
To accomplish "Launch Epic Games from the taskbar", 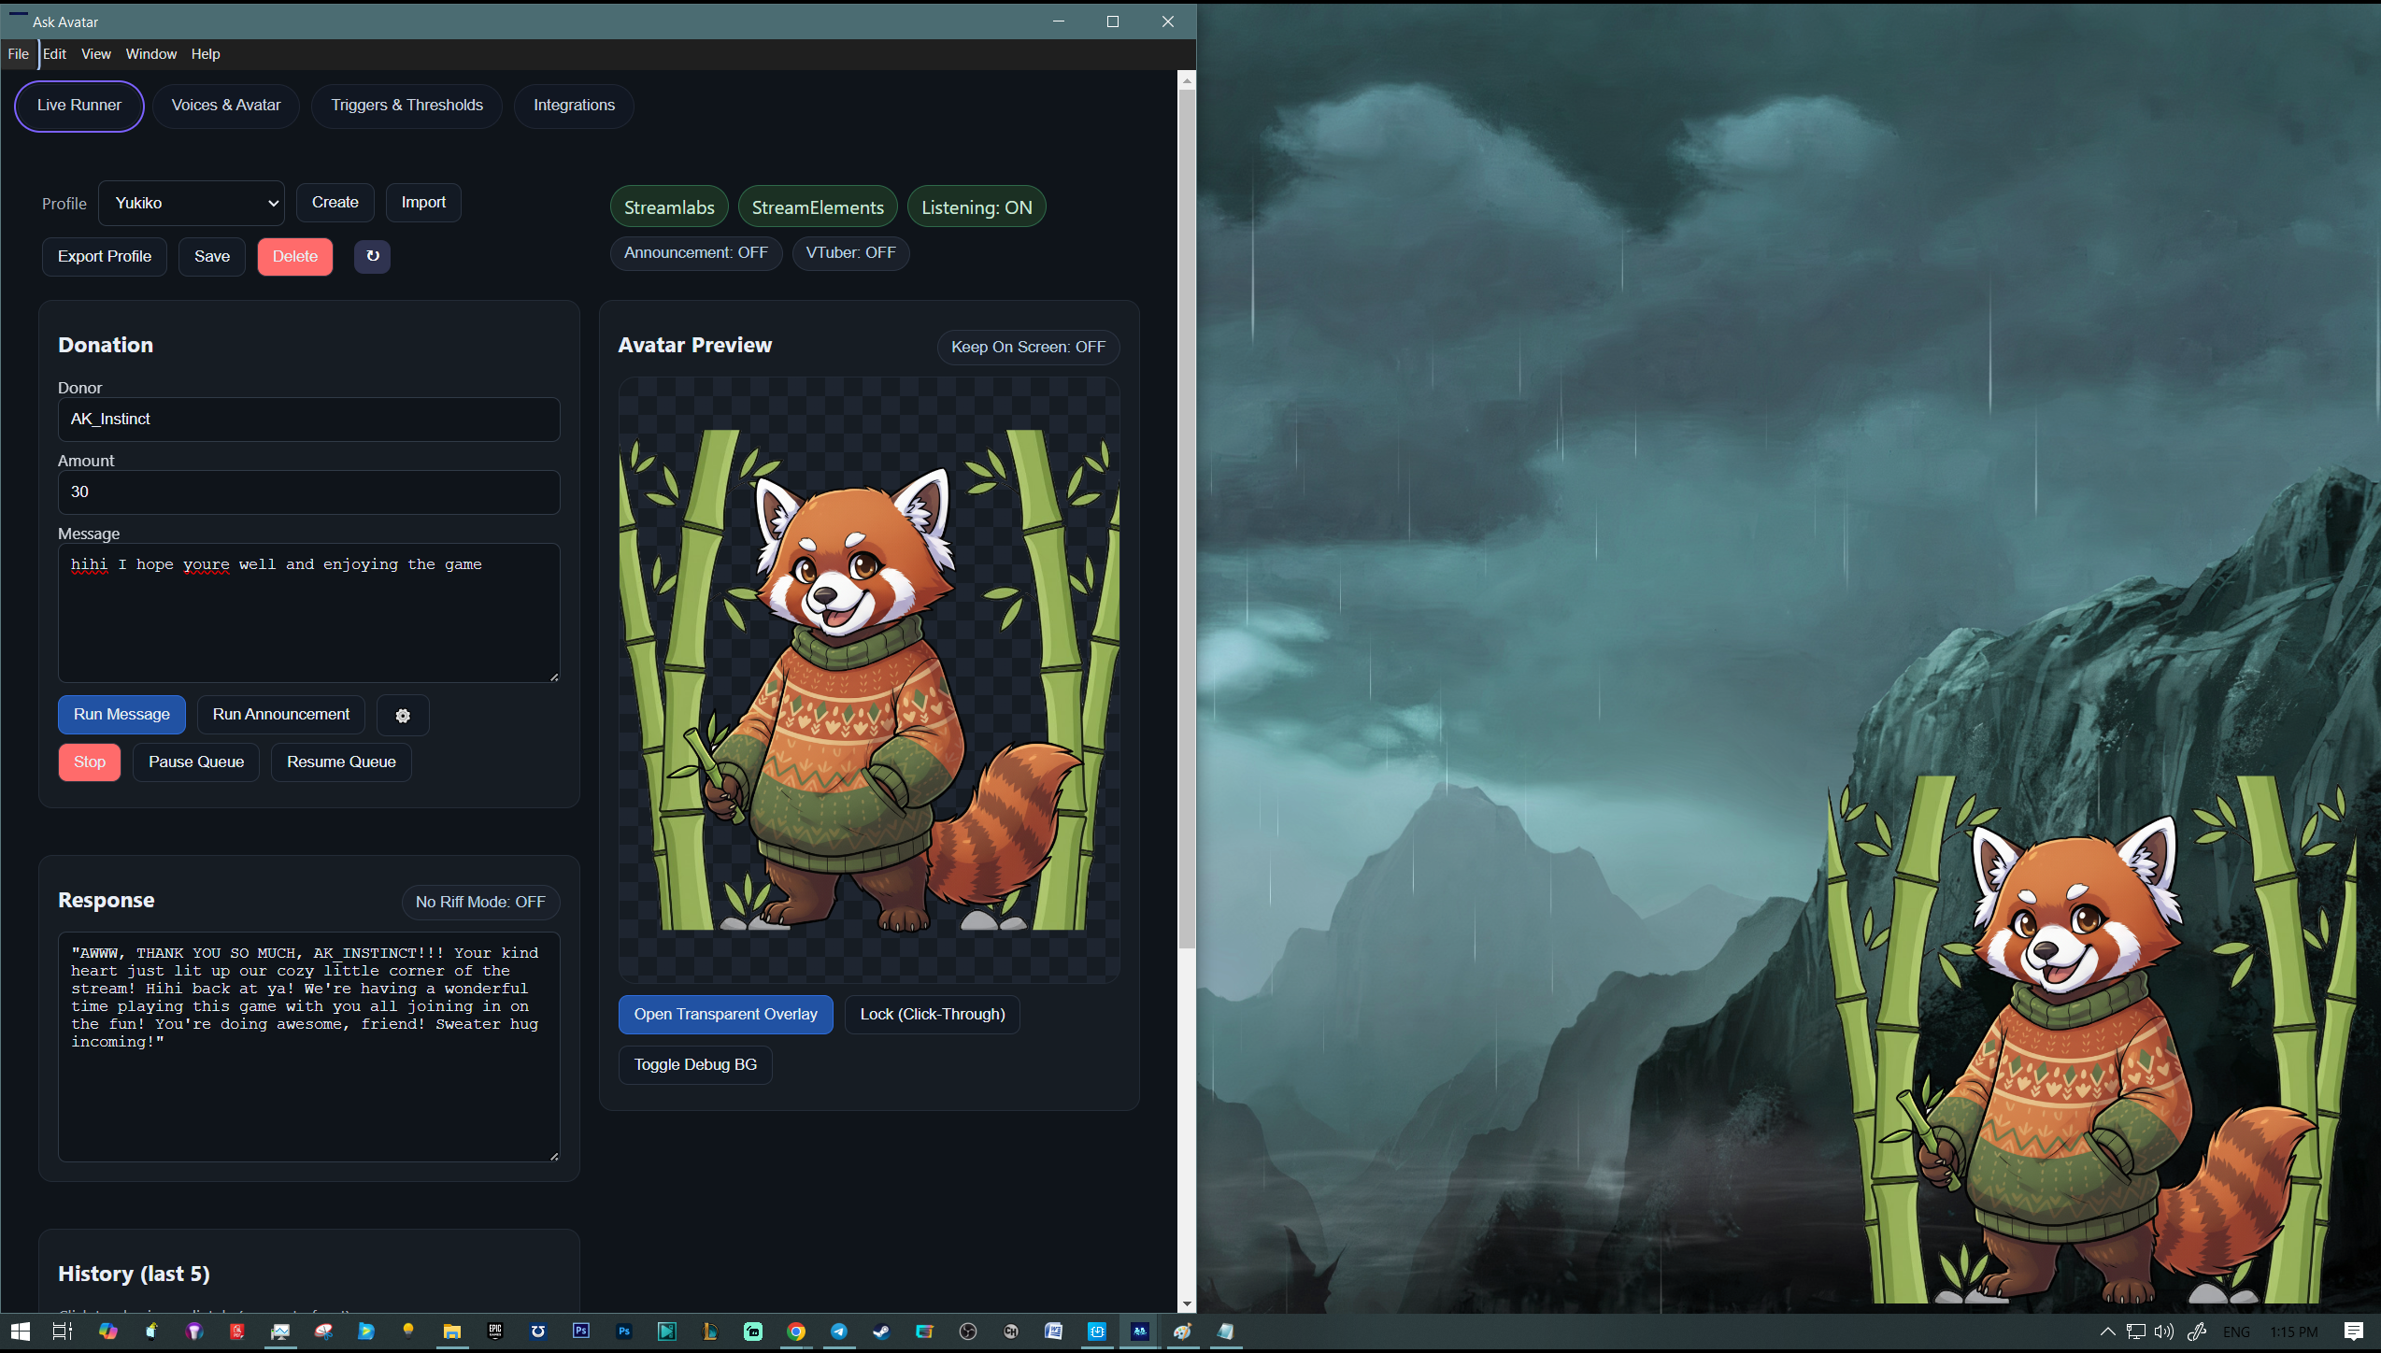I will coord(495,1332).
